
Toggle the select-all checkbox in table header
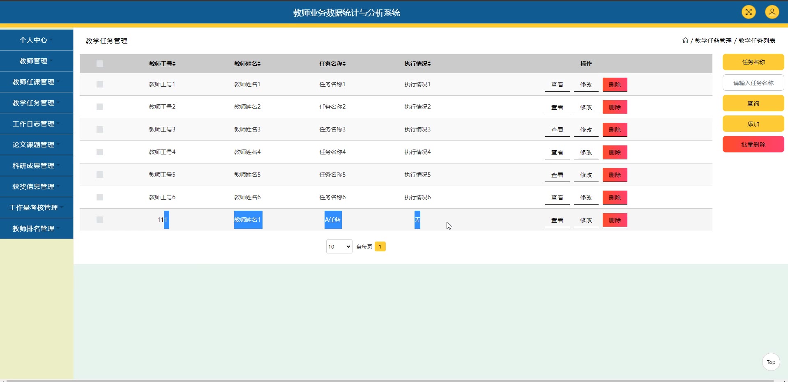[x=100, y=64]
